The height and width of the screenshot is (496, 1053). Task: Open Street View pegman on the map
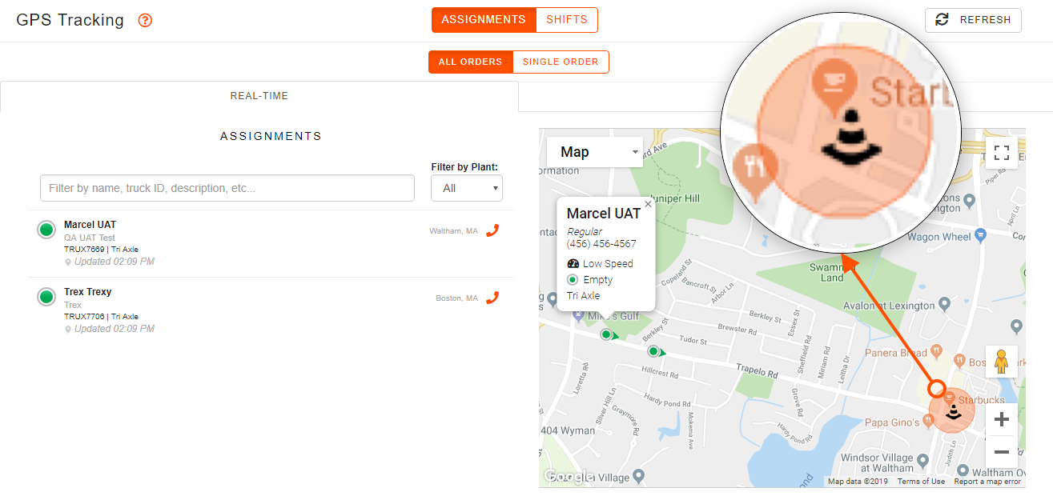[1001, 362]
